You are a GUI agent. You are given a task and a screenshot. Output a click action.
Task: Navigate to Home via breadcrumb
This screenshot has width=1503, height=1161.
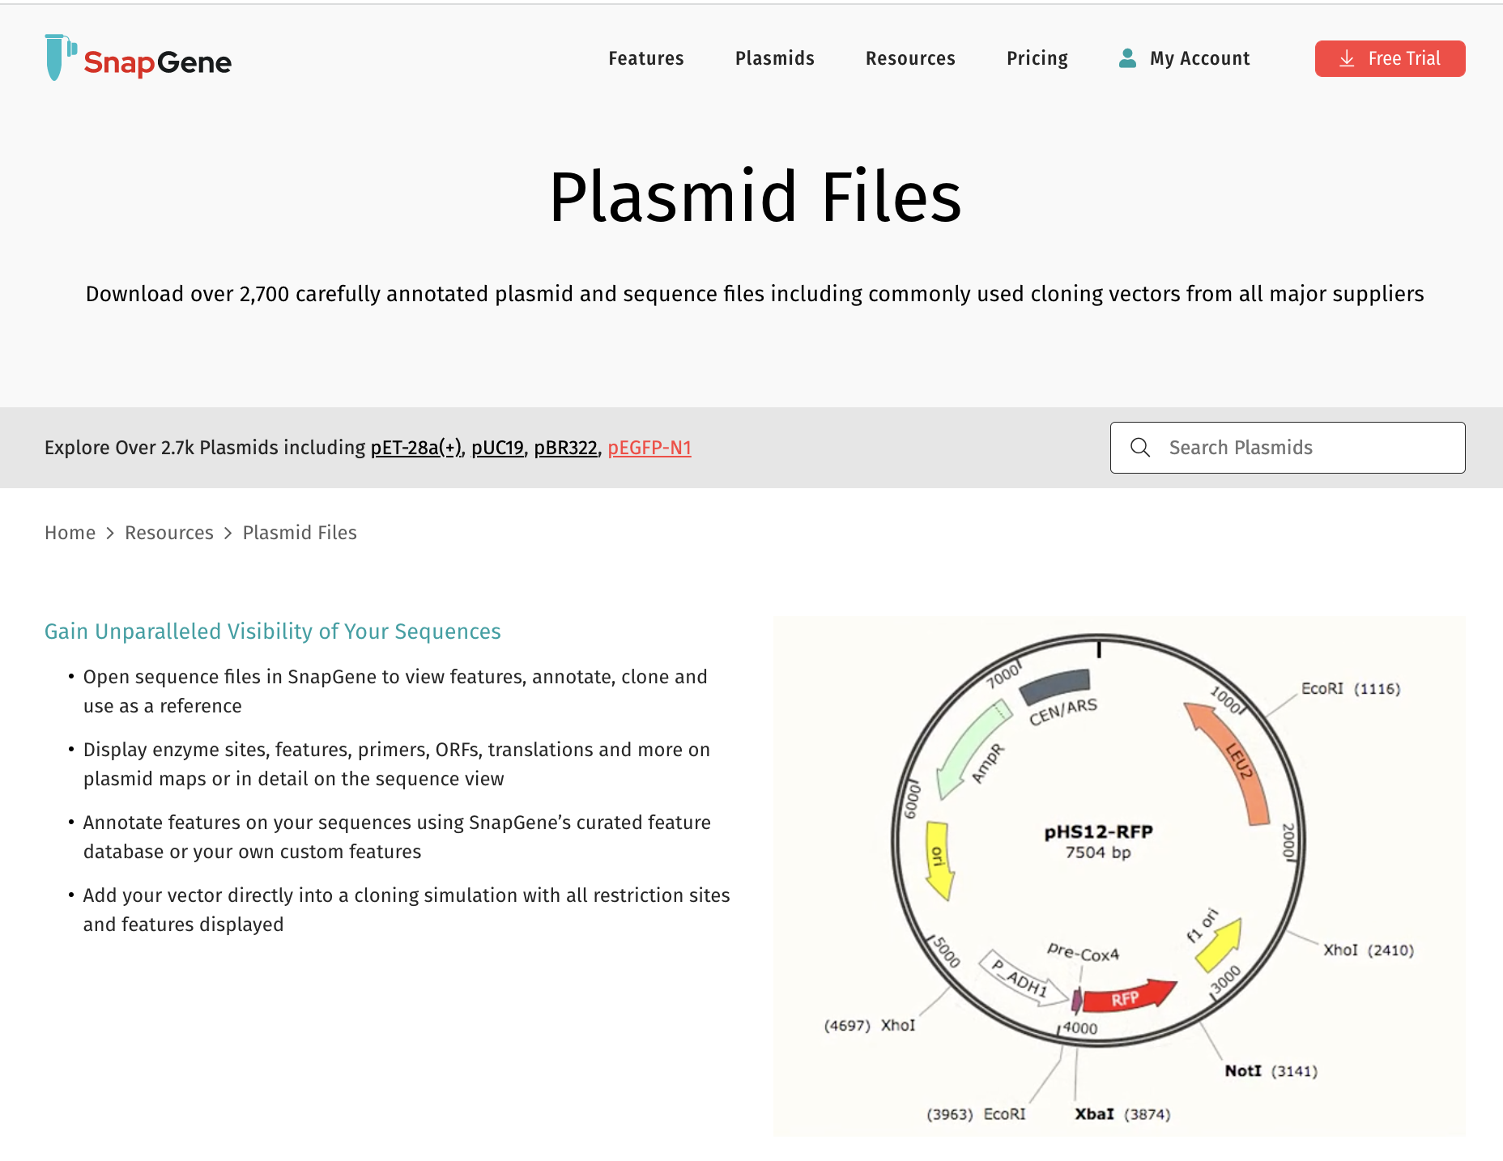(70, 533)
